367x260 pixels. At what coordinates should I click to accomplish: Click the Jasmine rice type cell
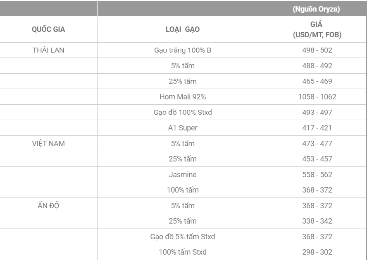pos(183,175)
